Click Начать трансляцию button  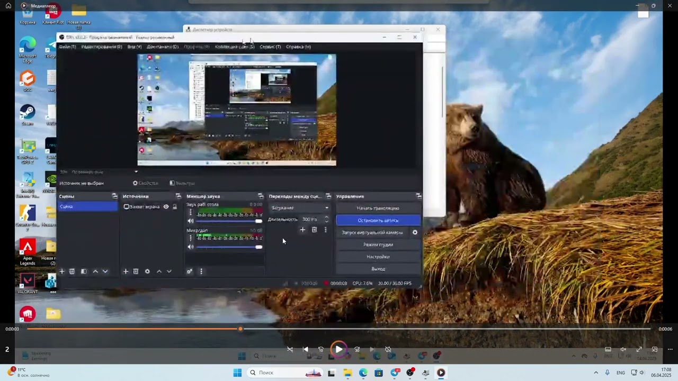coord(378,208)
